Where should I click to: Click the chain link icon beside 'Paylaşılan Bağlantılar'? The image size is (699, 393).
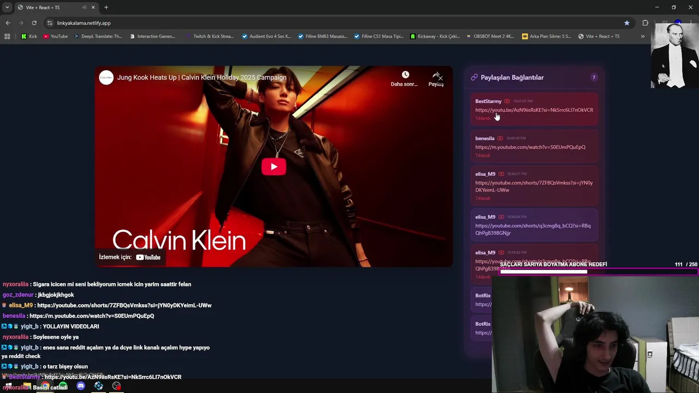(x=474, y=78)
